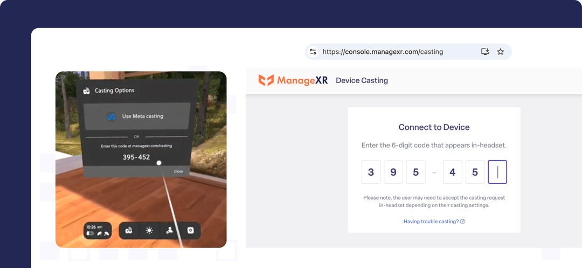Open the brightness sun icon in headset toolbar
This screenshot has height=268, width=582.
point(149,230)
